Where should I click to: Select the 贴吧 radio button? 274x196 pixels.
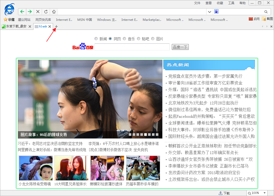tap(138, 39)
